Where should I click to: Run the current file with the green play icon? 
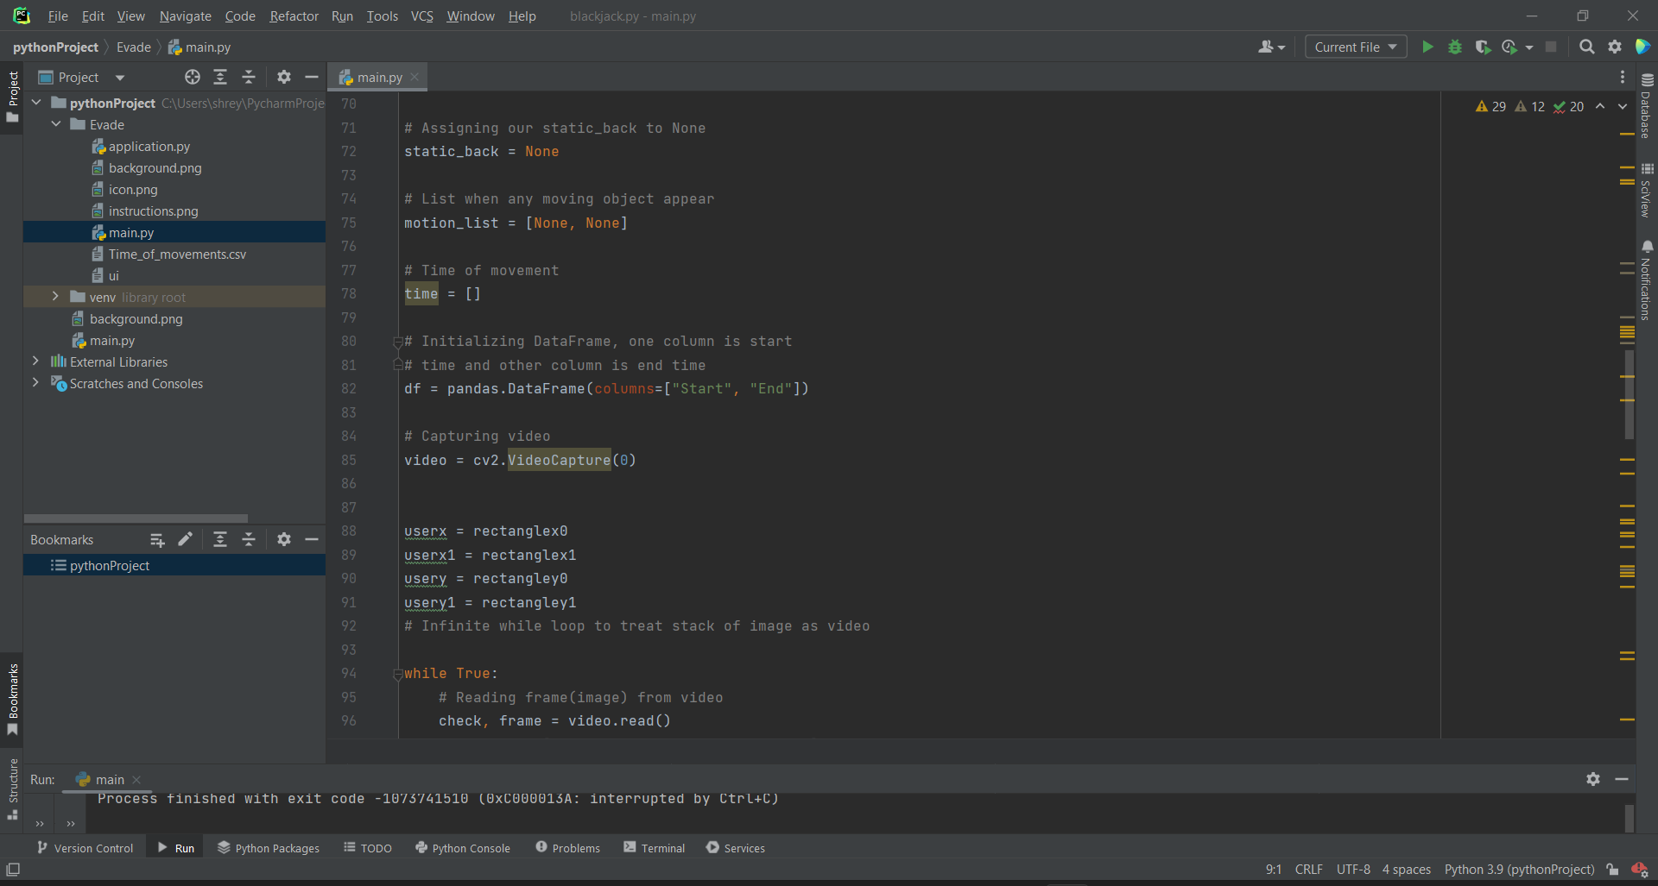pos(1427,47)
